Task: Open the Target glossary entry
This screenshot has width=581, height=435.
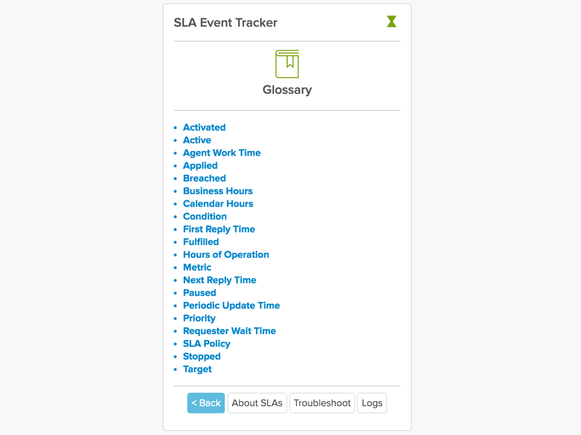Action: pyautogui.click(x=197, y=369)
